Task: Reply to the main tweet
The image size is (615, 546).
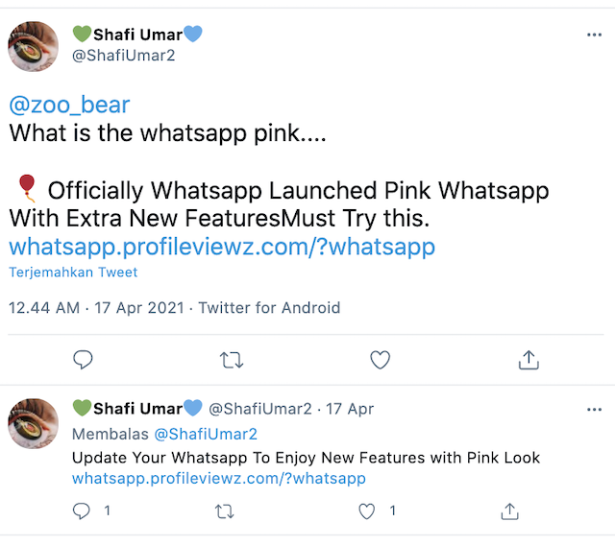Action: pos(84,360)
